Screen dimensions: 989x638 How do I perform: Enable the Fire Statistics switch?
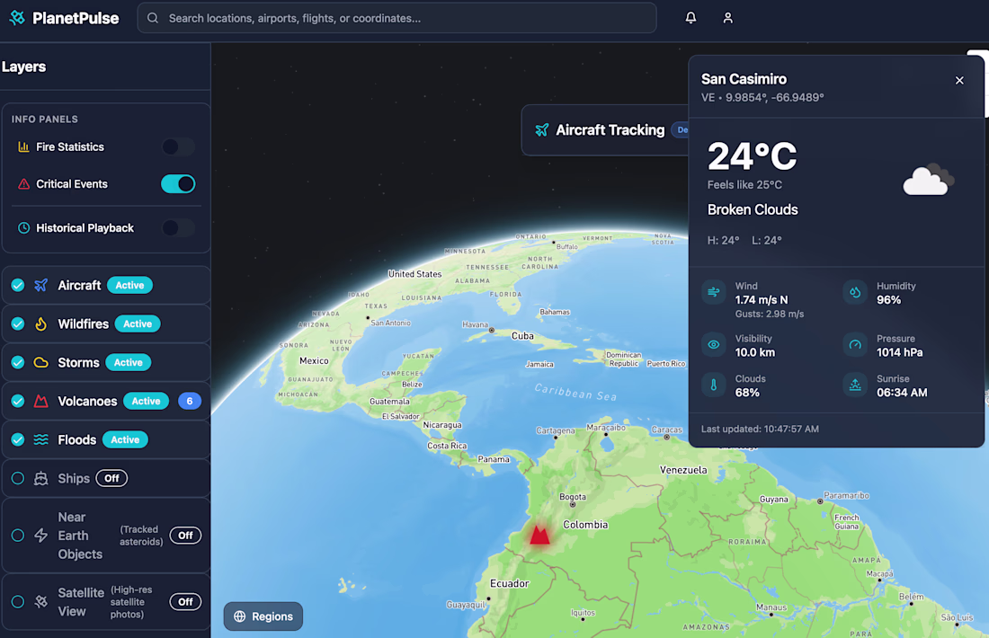[178, 146]
